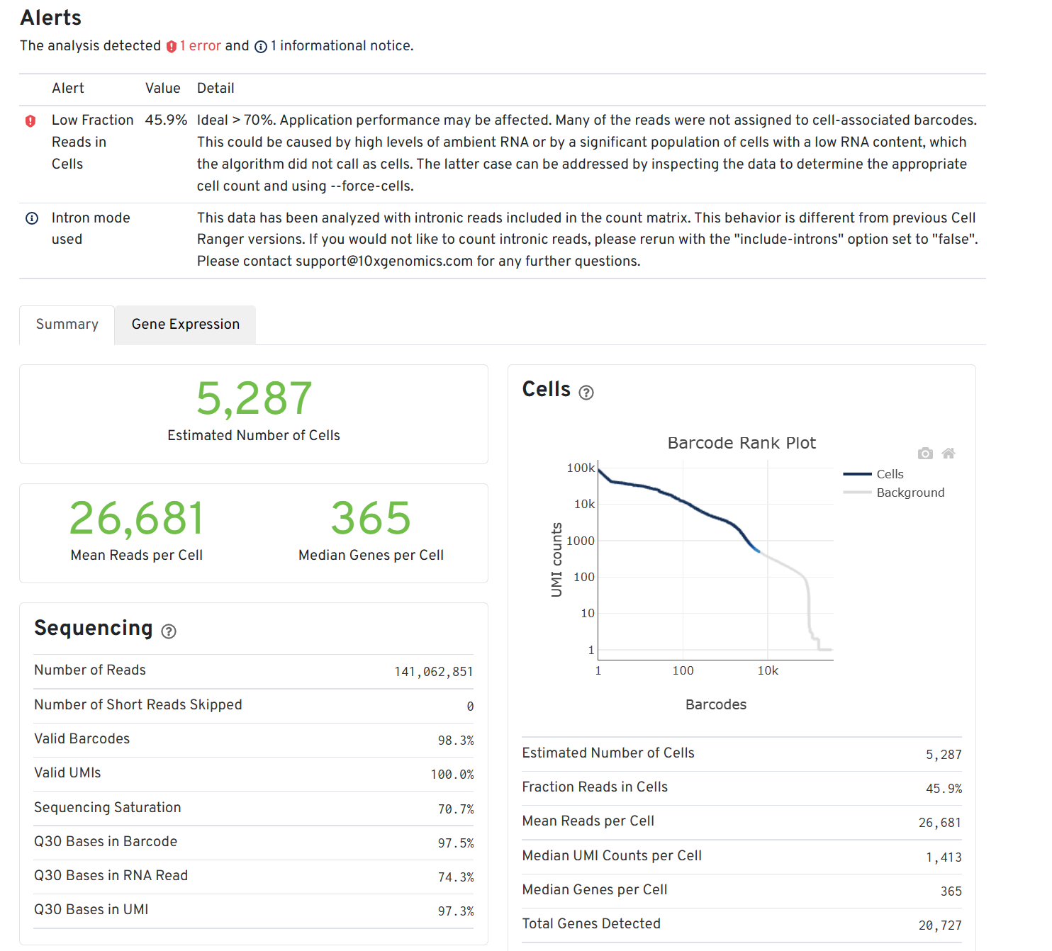This screenshot has width=1052, height=951.
Task: Reset the plot view using the home icon
Action: pyautogui.click(x=949, y=453)
